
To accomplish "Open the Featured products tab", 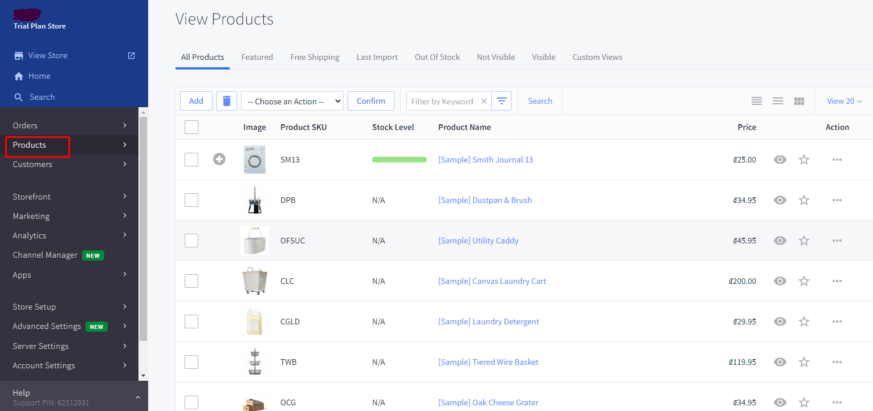I will [257, 57].
